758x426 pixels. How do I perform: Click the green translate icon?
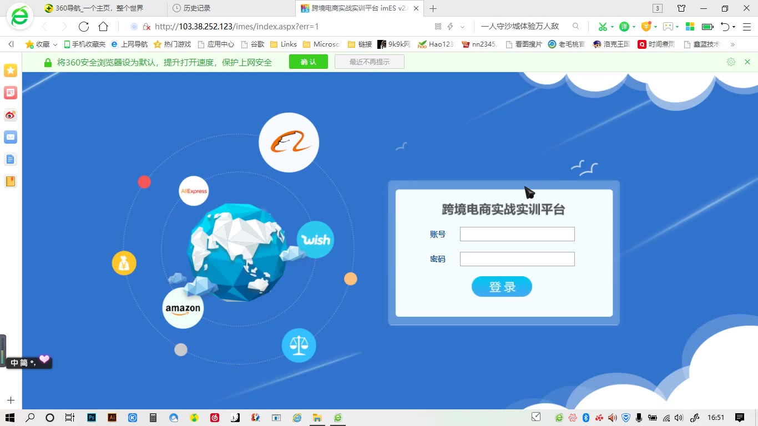pos(624,27)
